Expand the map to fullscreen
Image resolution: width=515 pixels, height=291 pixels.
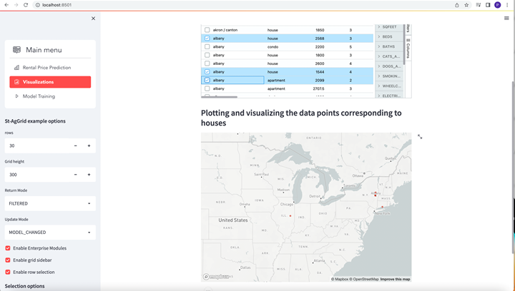[420, 136]
